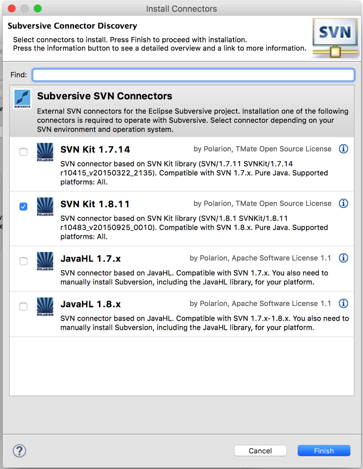Uncheck the SVN Kit 1.8.11 checkbox

[23, 206]
